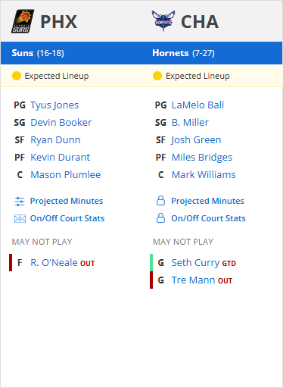Click the PHX team abbreviation header
The width and height of the screenshot is (283, 388).
pos(59,22)
